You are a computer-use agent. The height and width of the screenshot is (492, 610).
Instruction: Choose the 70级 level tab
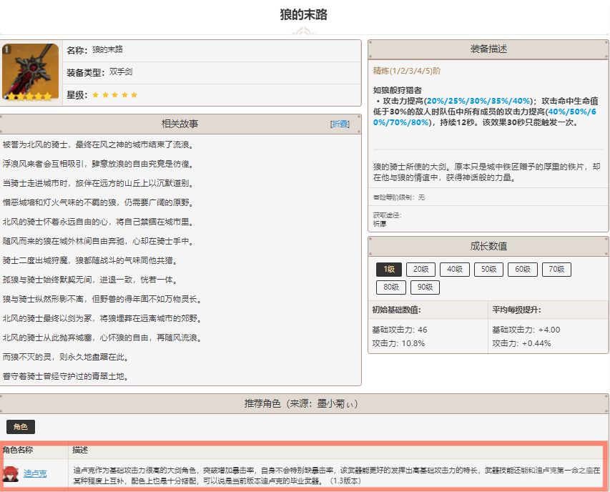[x=556, y=269]
